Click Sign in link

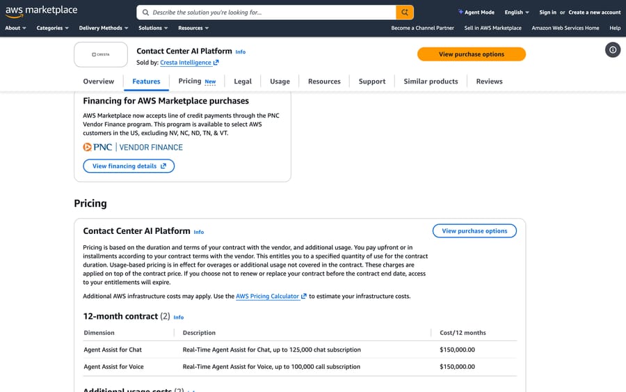coord(547,13)
